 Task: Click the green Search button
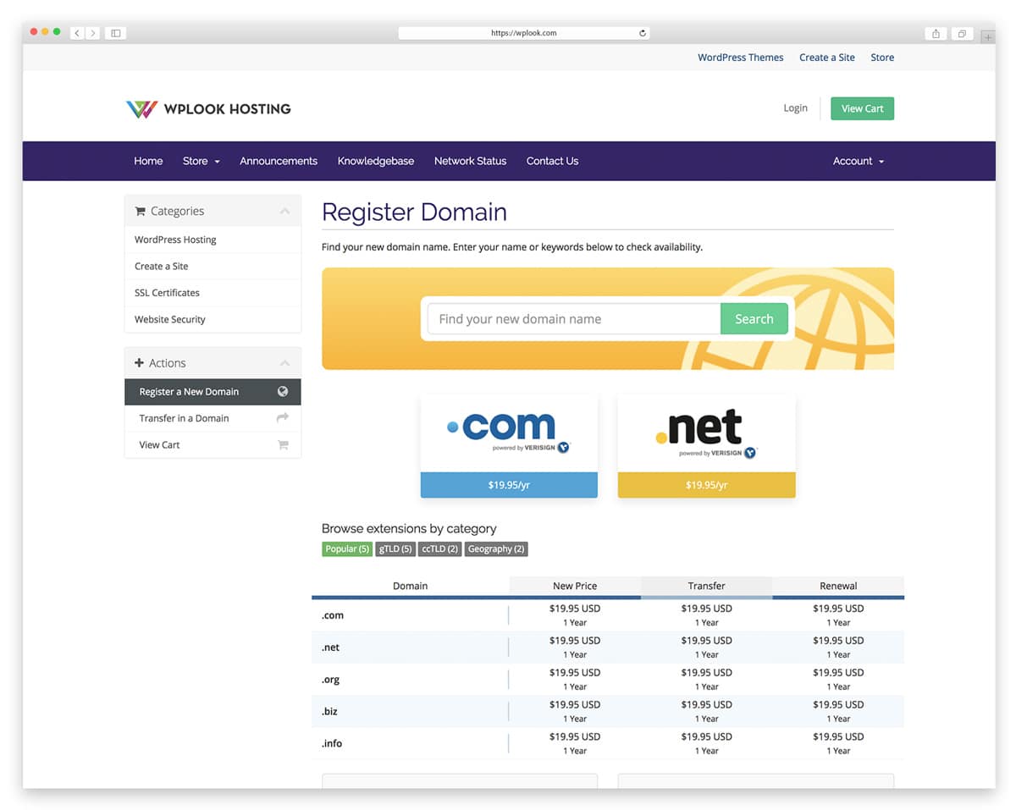tap(754, 318)
